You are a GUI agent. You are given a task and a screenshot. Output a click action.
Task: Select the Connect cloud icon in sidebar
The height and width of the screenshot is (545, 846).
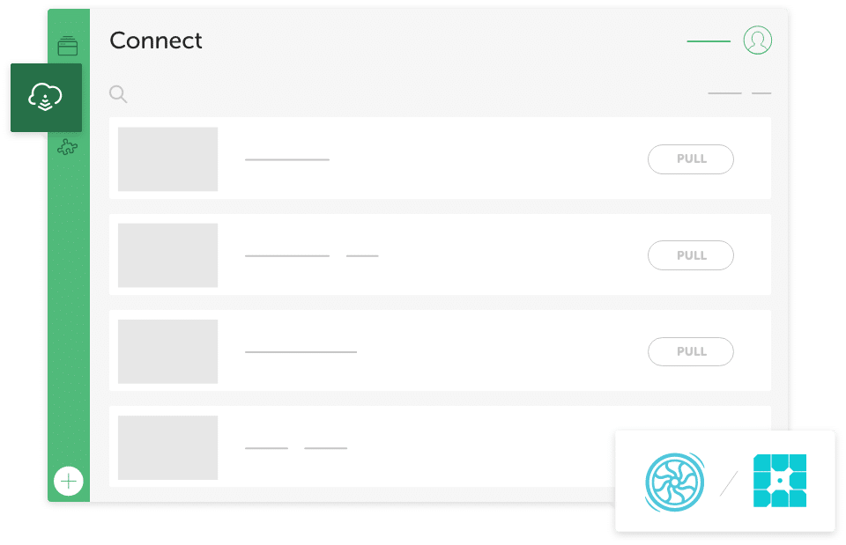coord(46,97)
